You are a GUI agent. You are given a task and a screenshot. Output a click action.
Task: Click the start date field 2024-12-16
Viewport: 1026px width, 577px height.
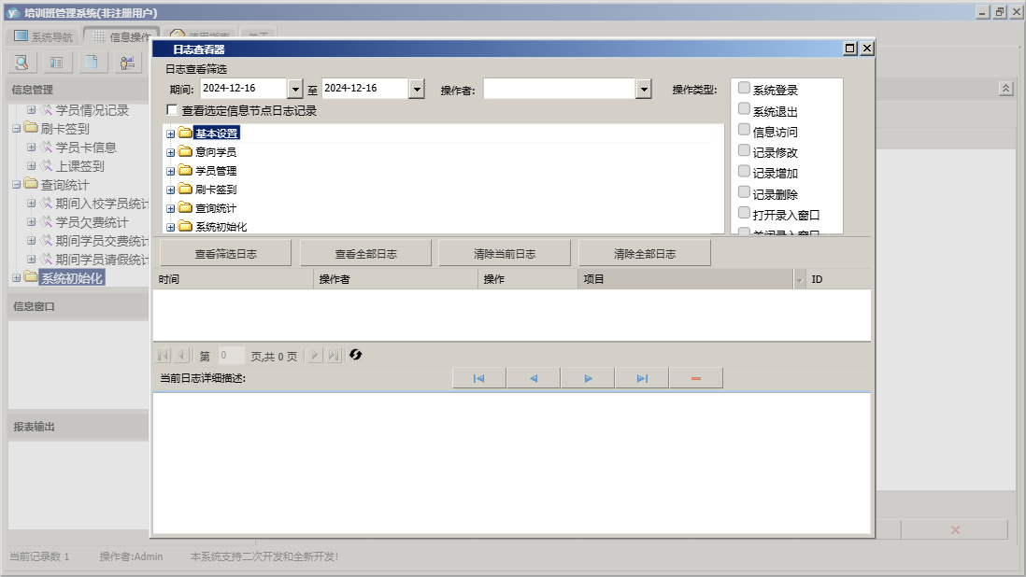(243, 88)
